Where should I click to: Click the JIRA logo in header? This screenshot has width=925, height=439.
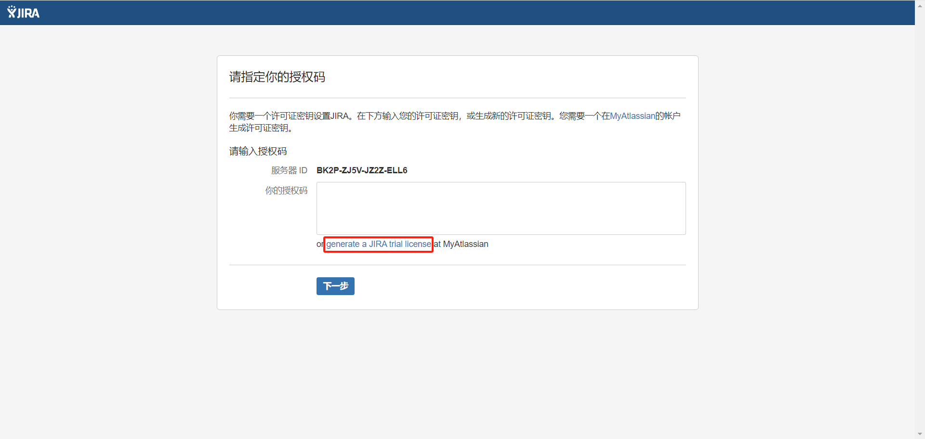(23, 13)
